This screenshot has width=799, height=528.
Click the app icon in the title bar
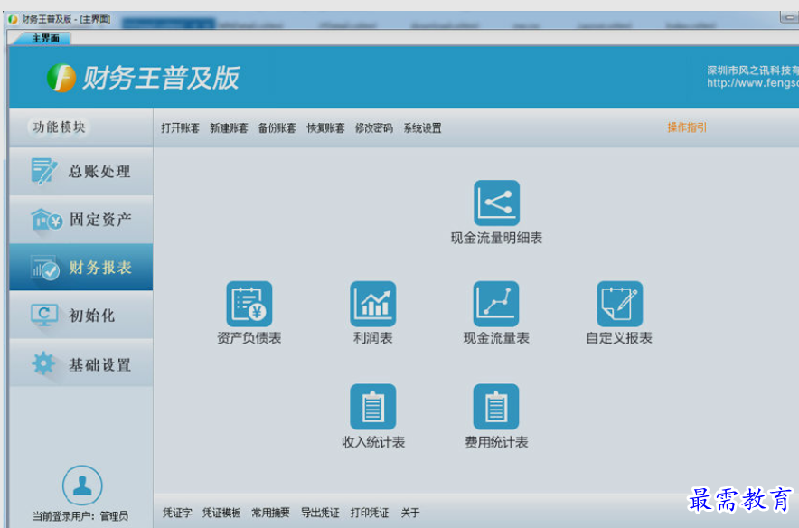coord(14,19)
